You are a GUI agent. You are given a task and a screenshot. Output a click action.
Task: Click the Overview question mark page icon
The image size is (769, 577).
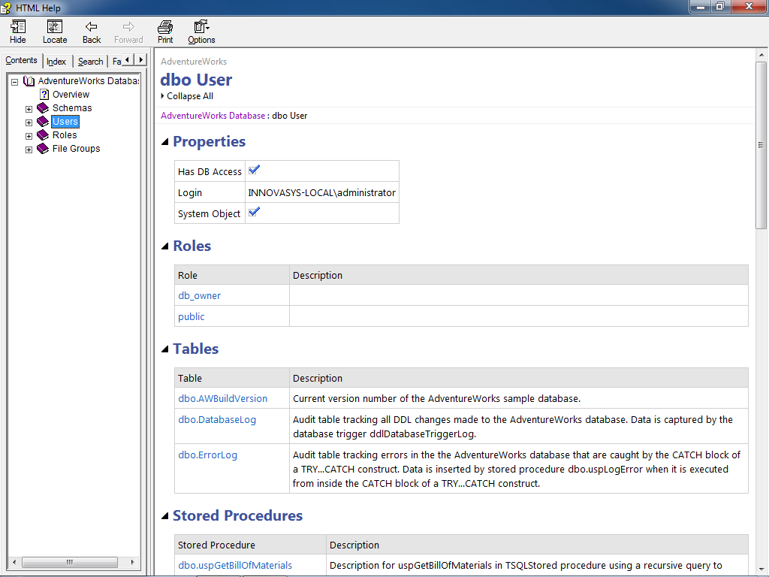(x=44, y=94)
